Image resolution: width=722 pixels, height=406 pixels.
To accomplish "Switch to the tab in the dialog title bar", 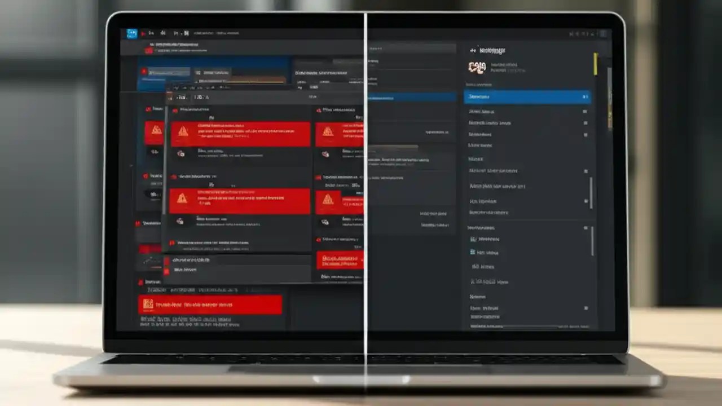I will pos(201,96).
